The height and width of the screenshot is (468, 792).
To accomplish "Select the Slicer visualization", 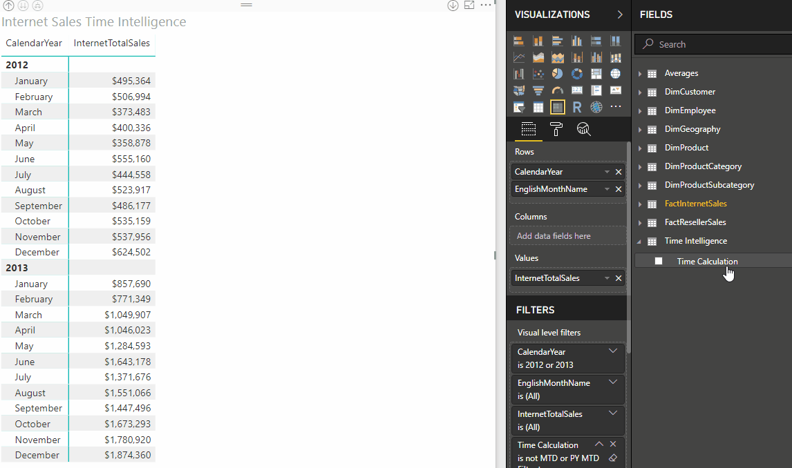I will pos(519,107).
